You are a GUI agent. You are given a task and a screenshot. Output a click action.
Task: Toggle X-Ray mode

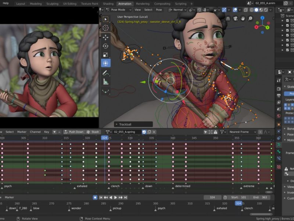pyautogui.click(x=245, y=10)
